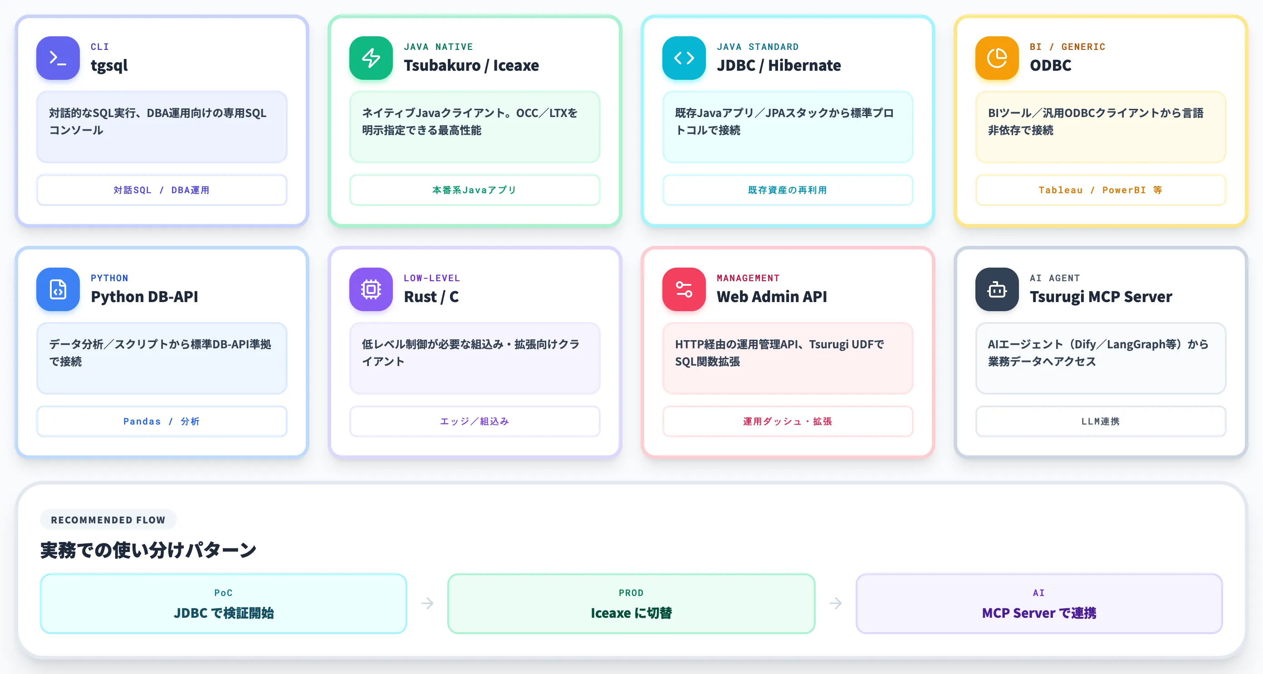Click the ODBC pie chart icon

coord(997,58)
